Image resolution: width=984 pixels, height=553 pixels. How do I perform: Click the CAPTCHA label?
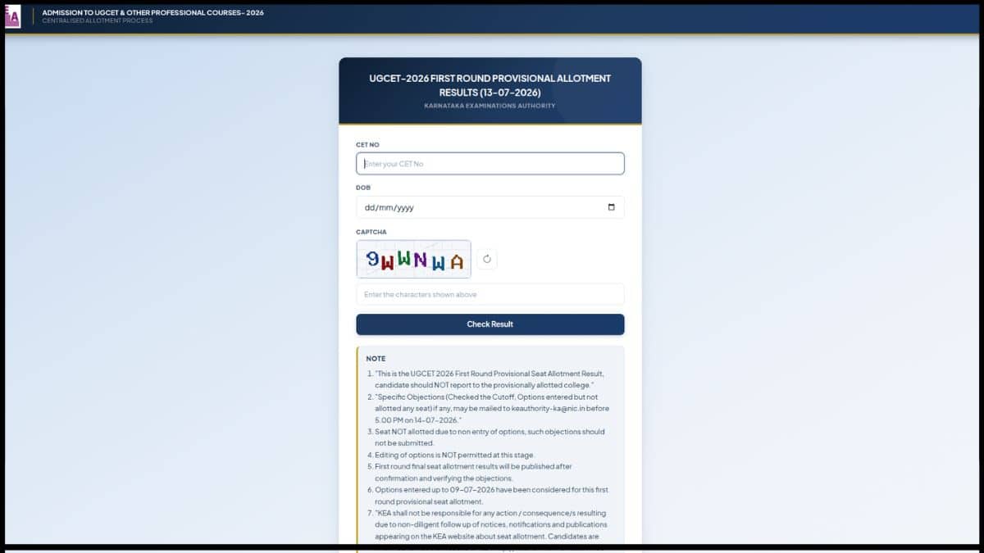pos(371,232)
